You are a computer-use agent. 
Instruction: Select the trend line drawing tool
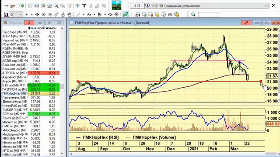click(78, 14)
